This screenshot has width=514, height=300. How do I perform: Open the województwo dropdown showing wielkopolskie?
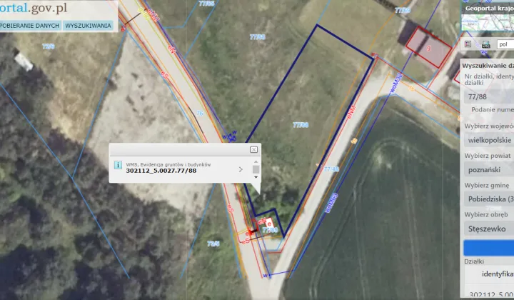[x=489, y=140]
